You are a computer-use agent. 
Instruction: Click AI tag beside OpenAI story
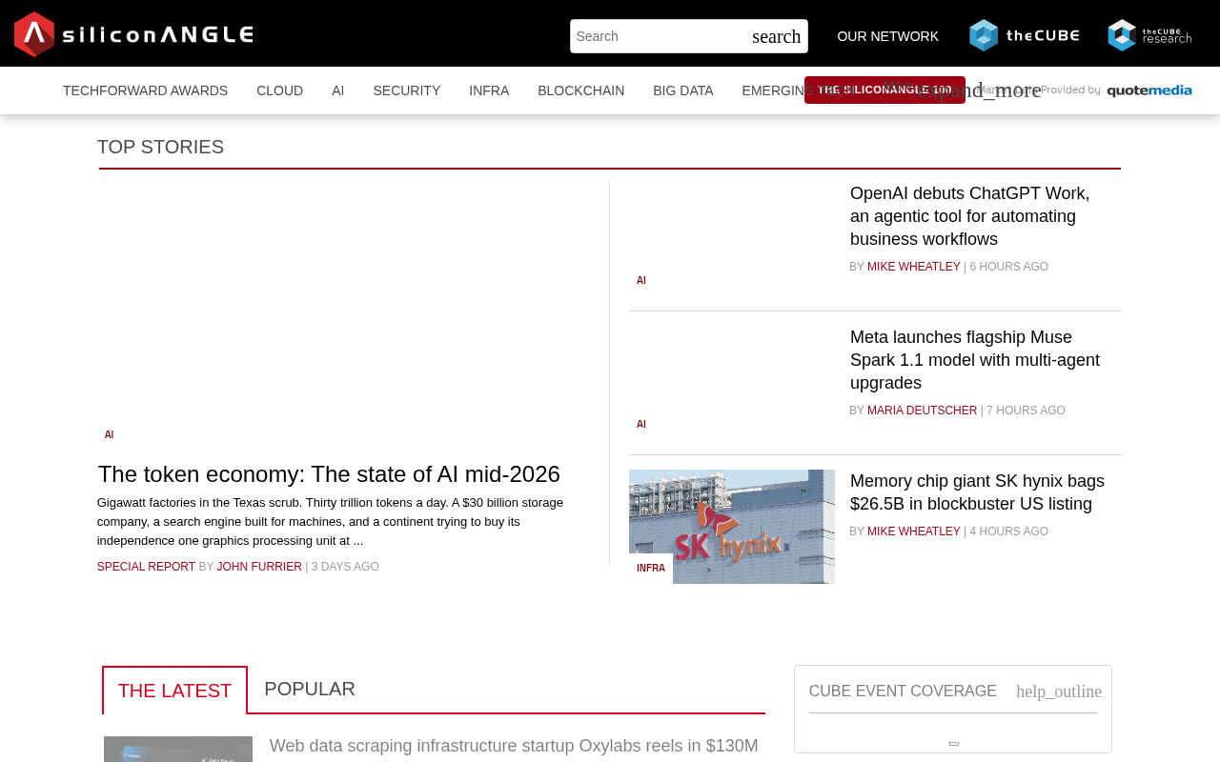[x=641, y=281]
